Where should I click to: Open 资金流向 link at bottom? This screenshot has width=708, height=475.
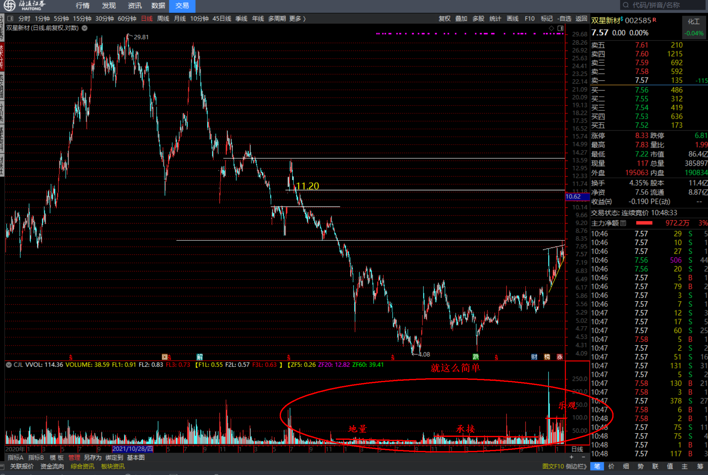[x=52, y=467]
